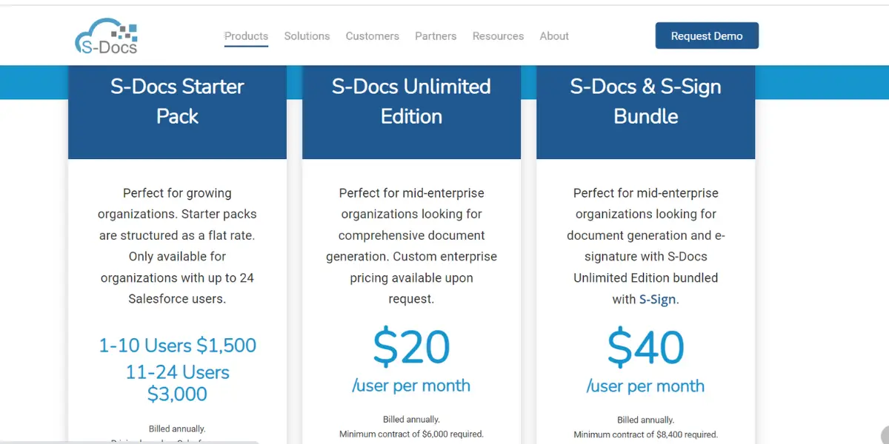Click the S-Docs cloud logo
The height and width of the screenshot is (444, 889).
[x=106, y=36]
